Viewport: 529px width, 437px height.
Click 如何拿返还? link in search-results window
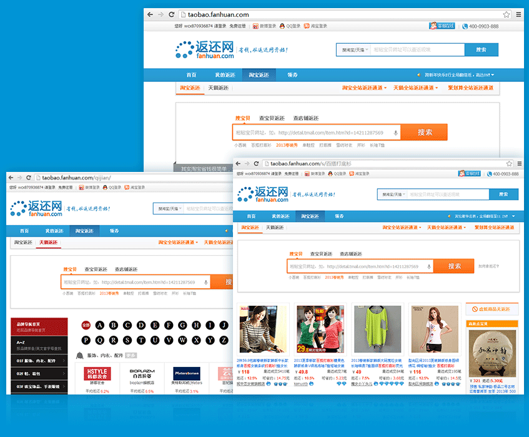pos(488,266)
